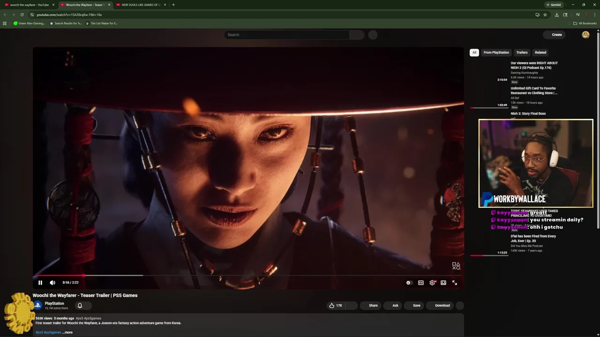600x337 pixels.
Task: Go back in browser history
Action: tap(5, 15)
